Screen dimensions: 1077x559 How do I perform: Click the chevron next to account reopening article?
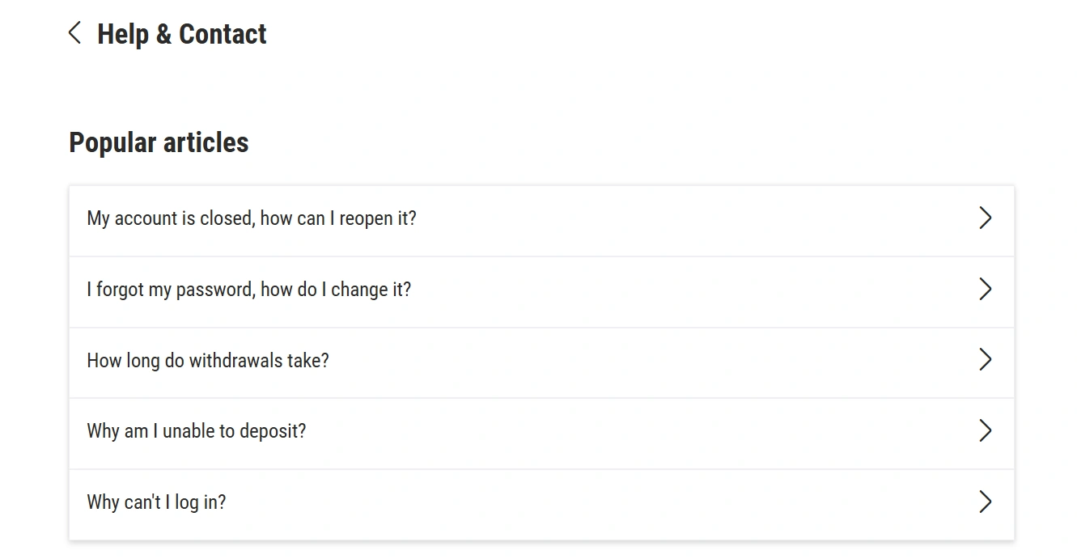pyautogui.click(x=986, y=218)
